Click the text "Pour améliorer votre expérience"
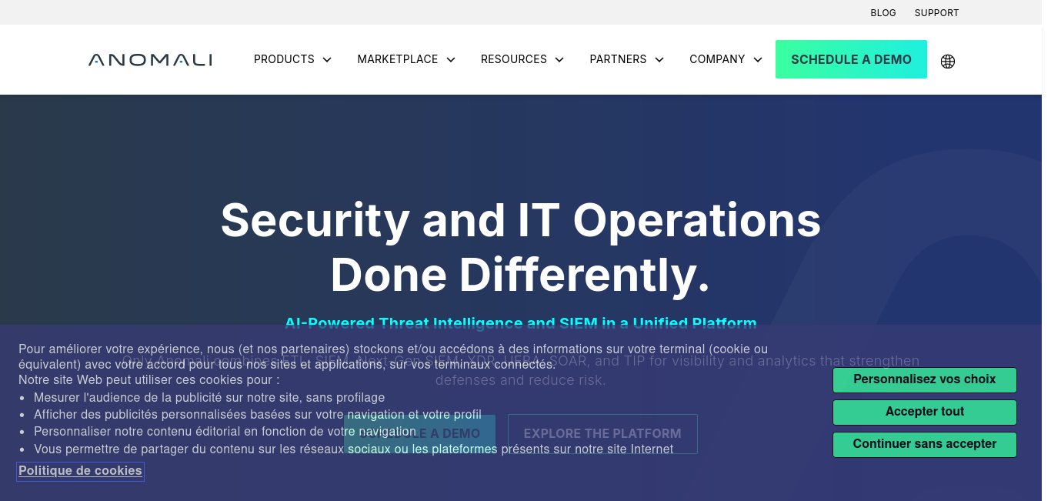The image size is (1051, 501). click(393, 356)
